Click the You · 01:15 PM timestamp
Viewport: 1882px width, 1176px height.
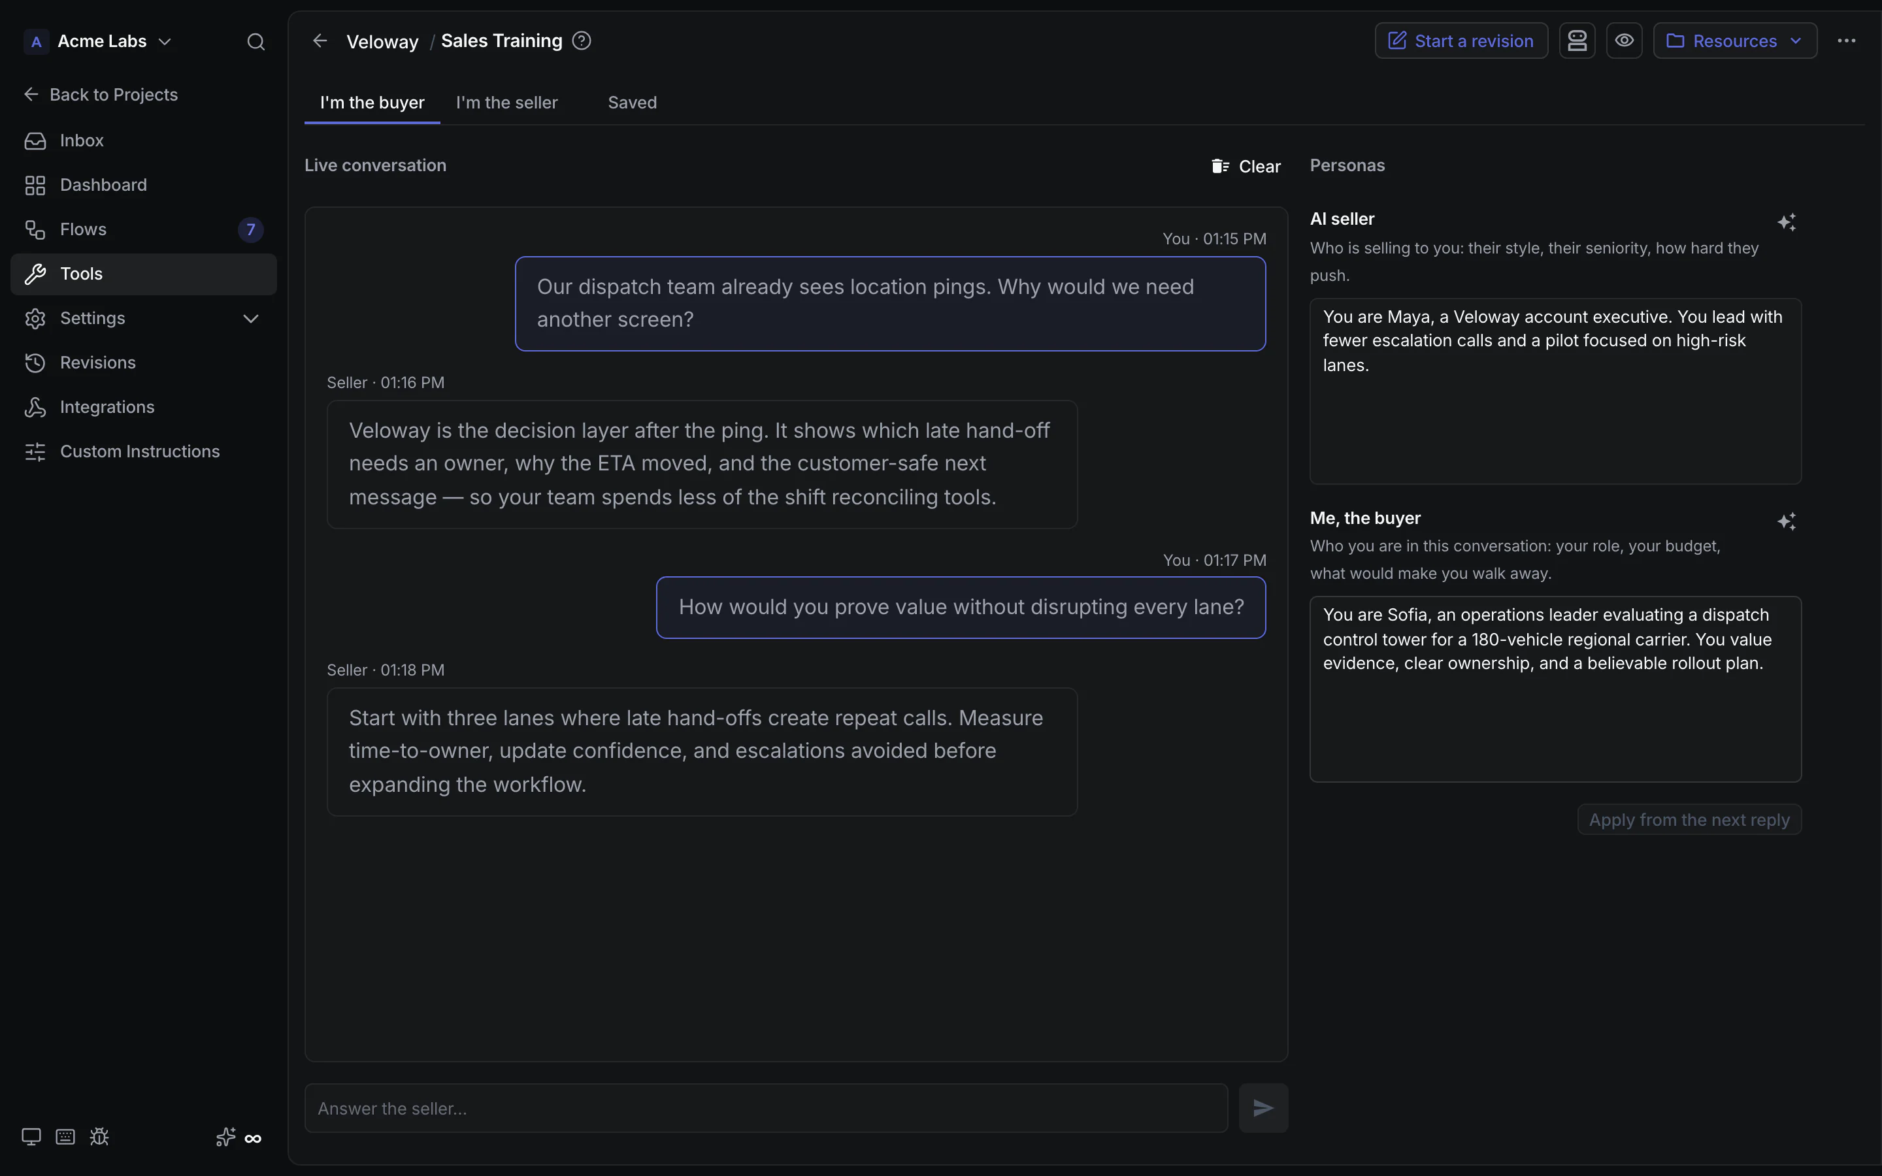[x=1214, y=238]
